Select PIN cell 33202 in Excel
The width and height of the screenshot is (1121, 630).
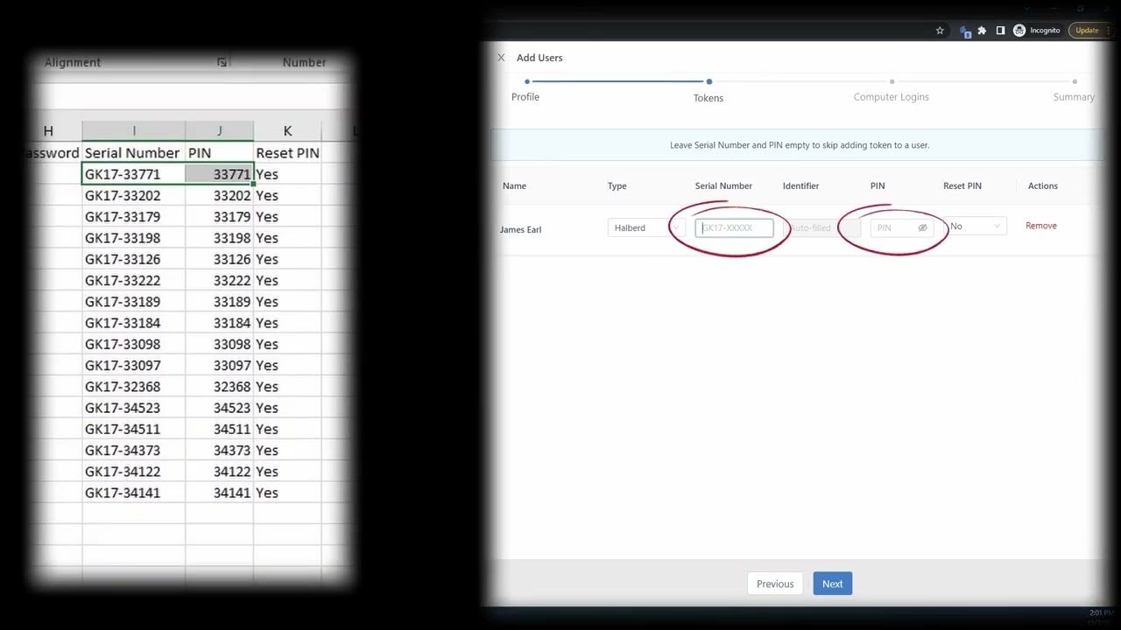click(x=220, y=195)
